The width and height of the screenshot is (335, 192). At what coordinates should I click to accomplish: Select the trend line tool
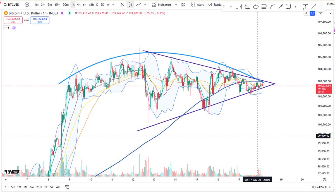[314, 7]
